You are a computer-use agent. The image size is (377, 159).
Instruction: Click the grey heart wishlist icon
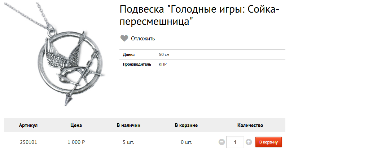point(124,39)
